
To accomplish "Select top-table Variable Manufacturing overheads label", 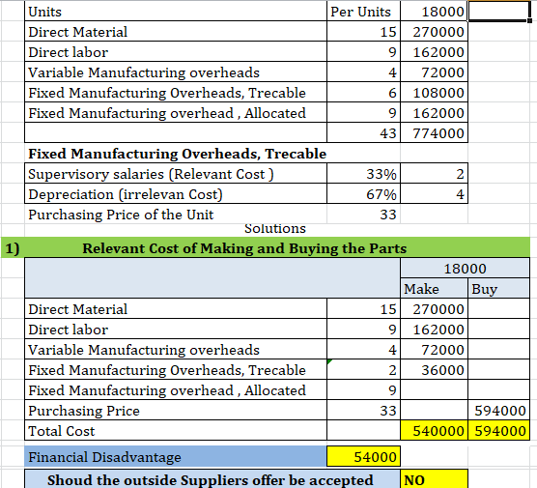I will point(176,72).
